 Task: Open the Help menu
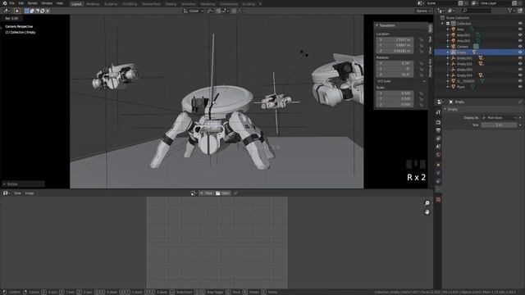point(60,3)
